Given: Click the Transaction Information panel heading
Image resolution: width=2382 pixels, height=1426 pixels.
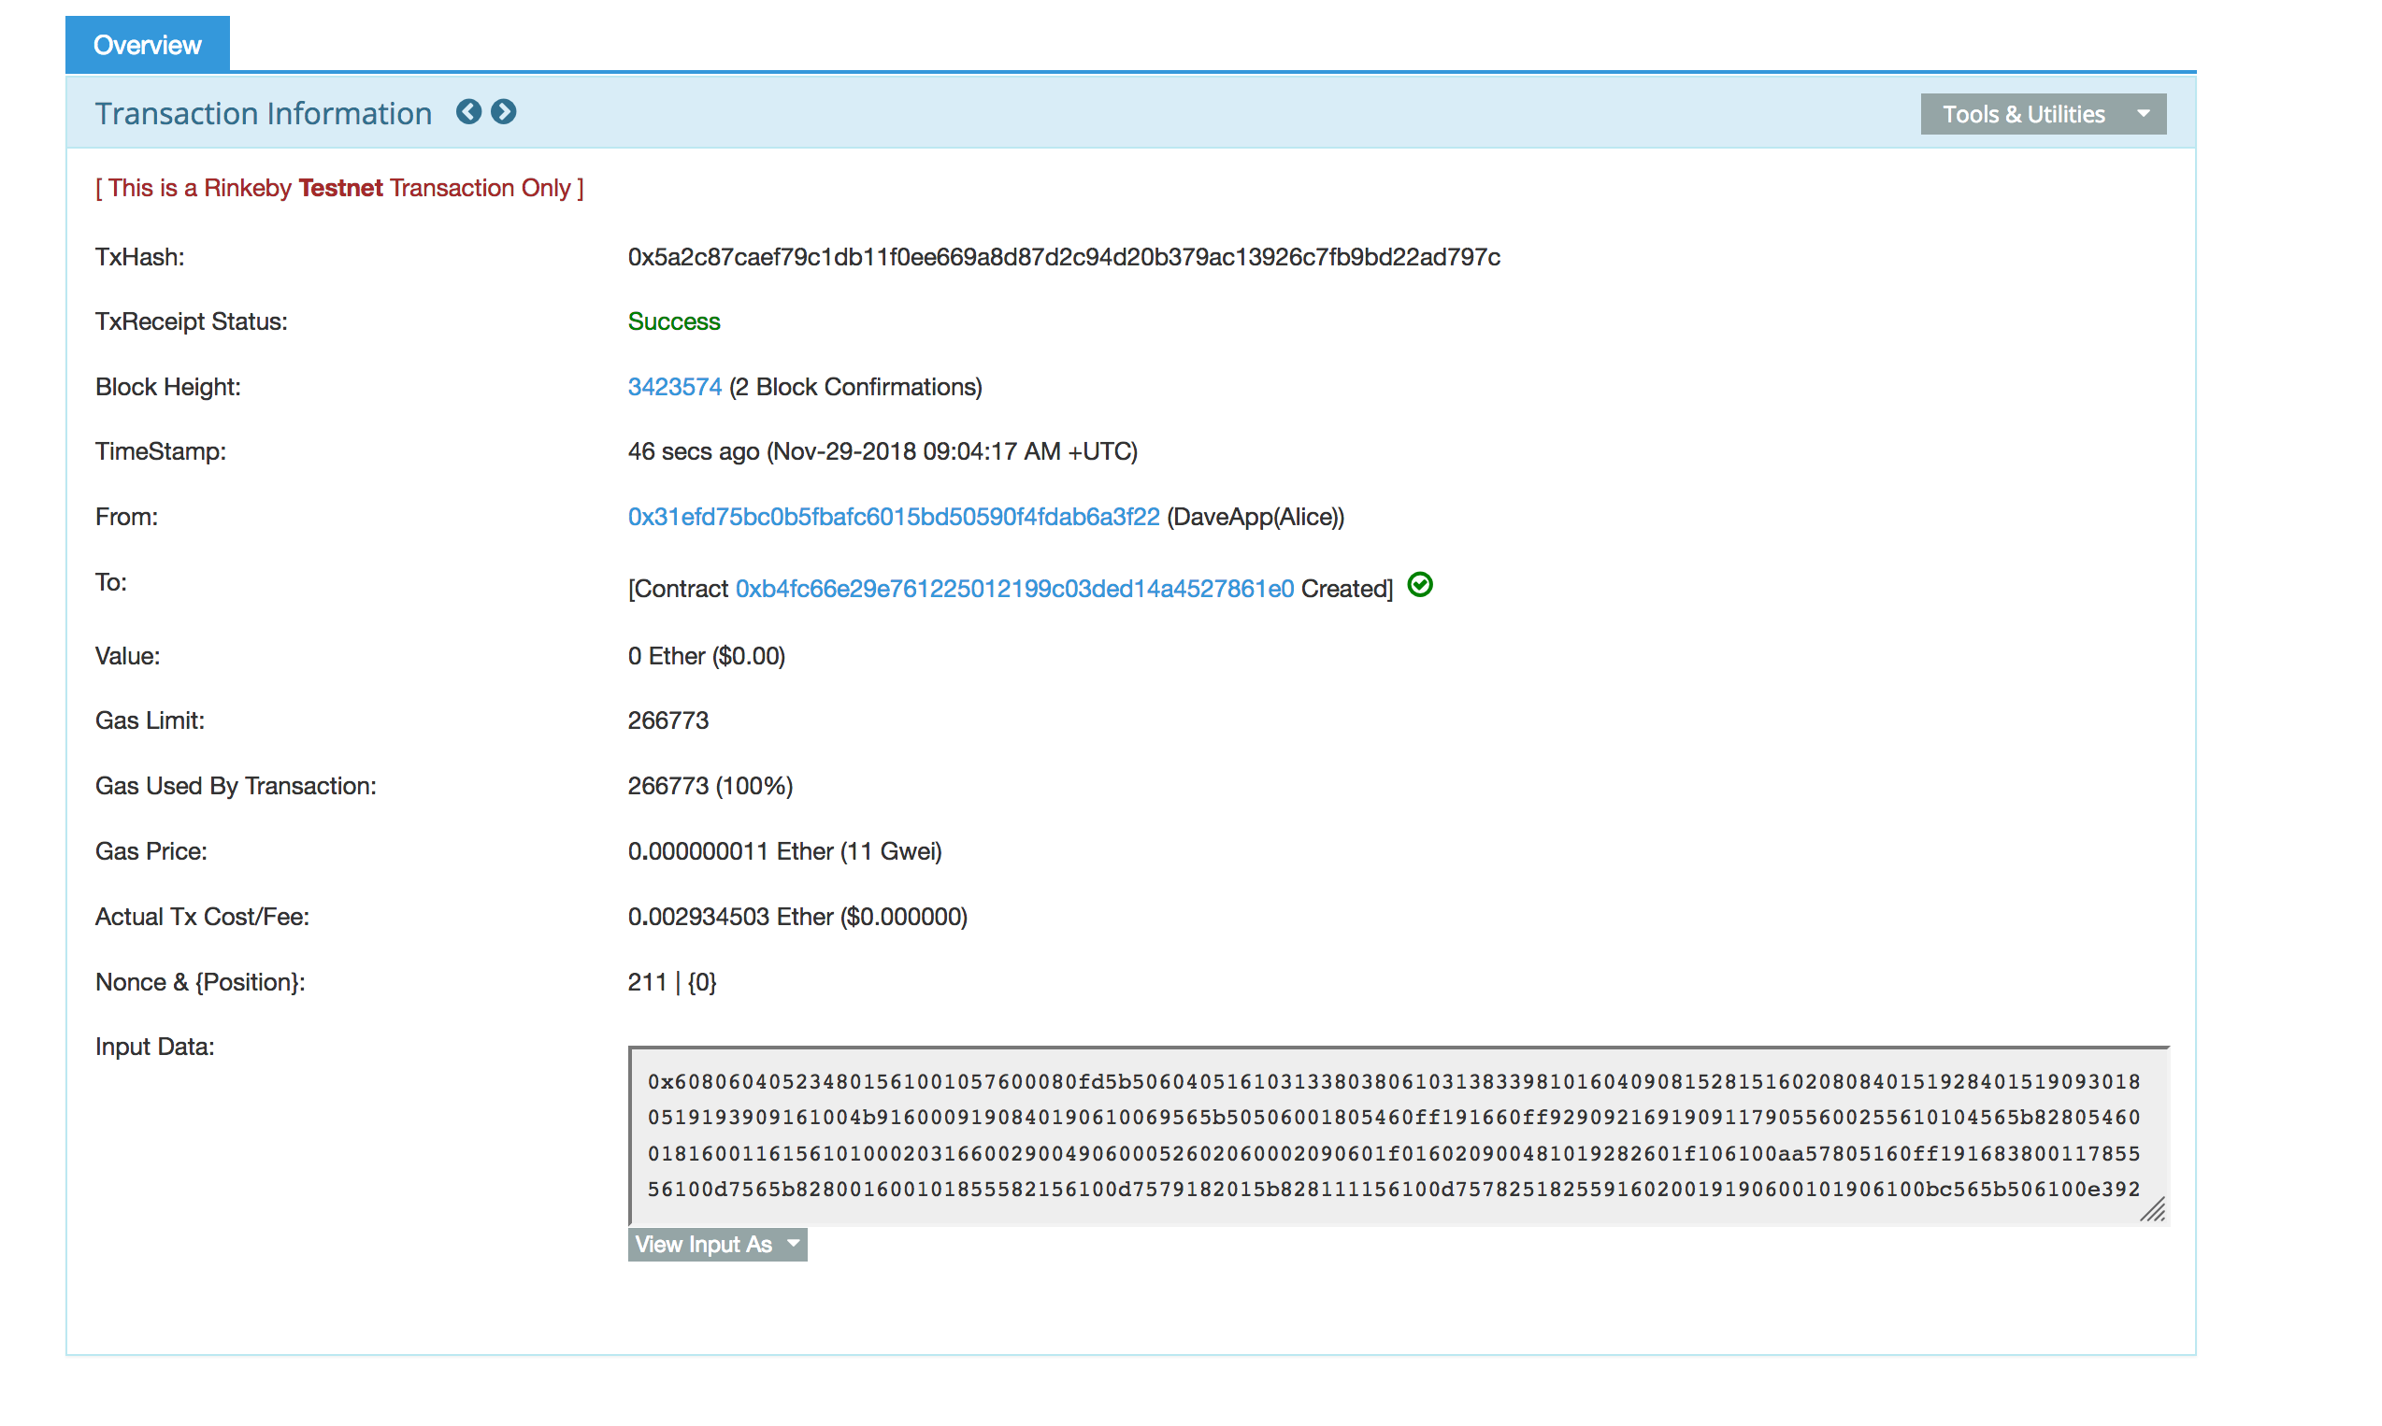Looking at the screenshot, I should pos(264,113).
